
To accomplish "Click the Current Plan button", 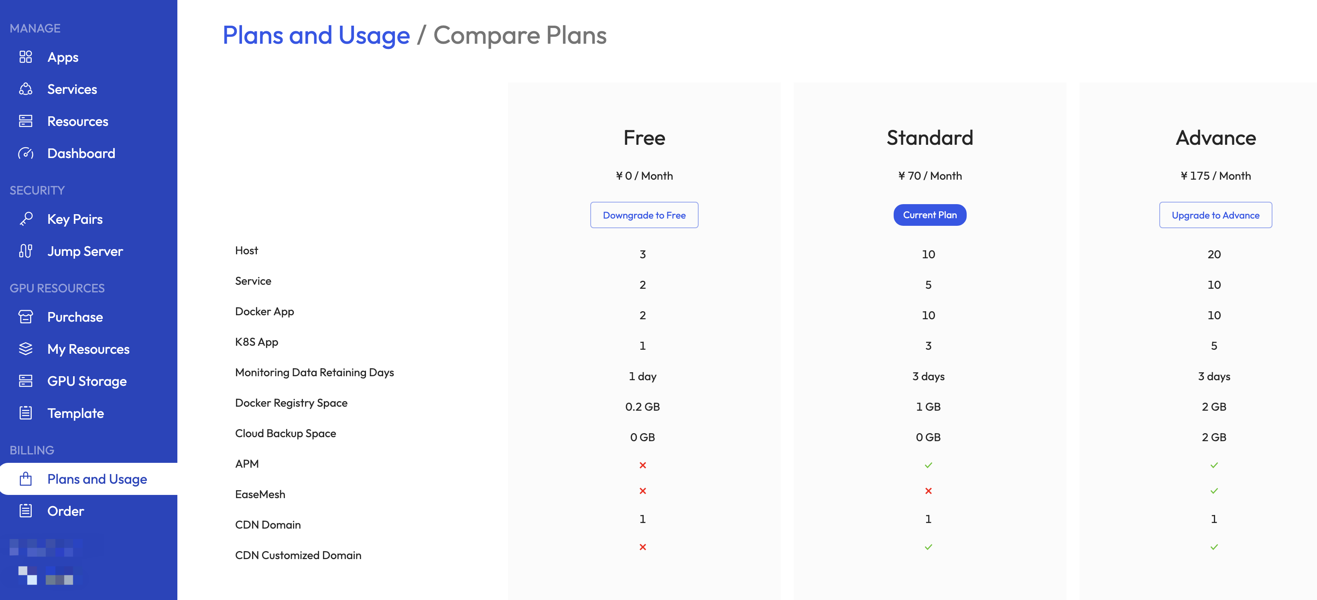I will pyautogui.click(x=929, y=215).
